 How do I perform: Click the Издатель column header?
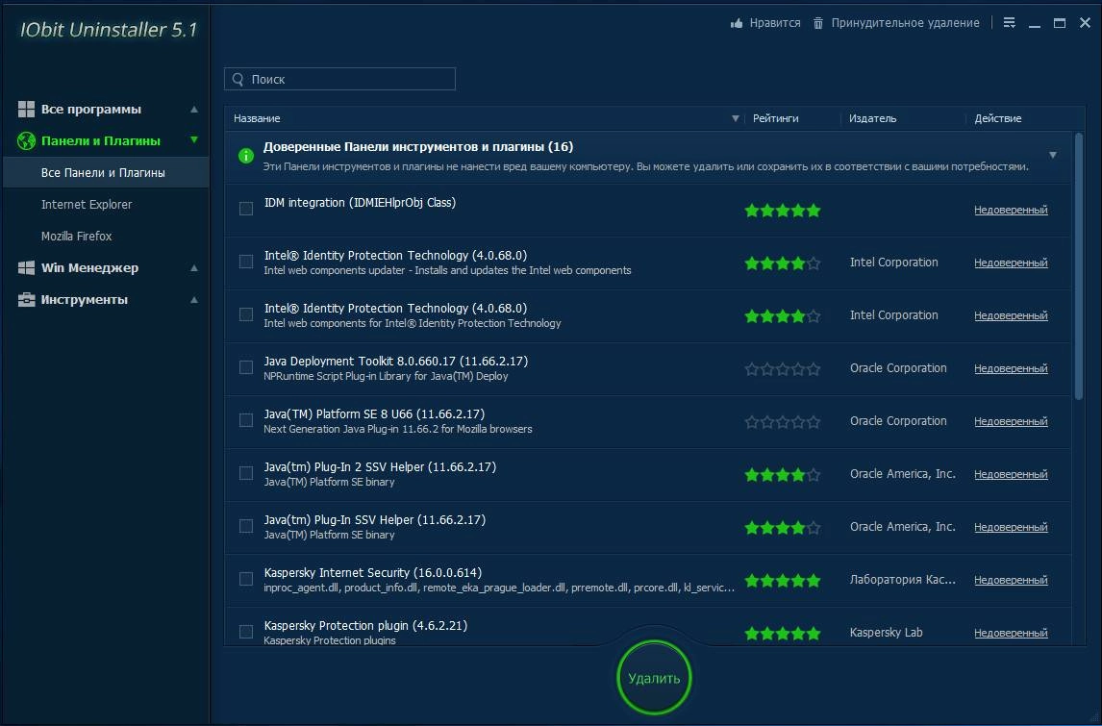pos(872,118)
